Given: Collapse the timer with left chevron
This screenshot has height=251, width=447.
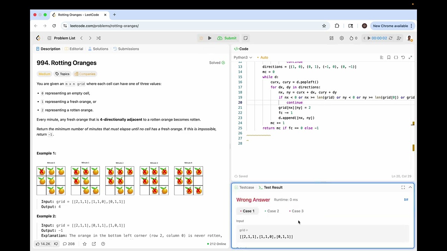Looking at the screenshot, I should [364, 38].
